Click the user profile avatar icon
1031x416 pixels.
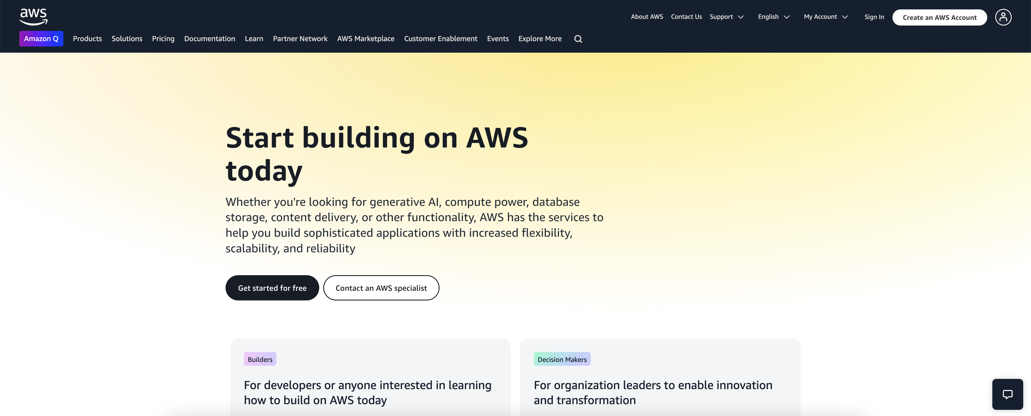1003,17
